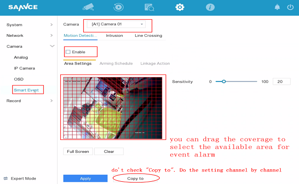The height and width of the screenshot is (184, 299).
Task: Open the live view camera icon
Action: coord(88,7)
